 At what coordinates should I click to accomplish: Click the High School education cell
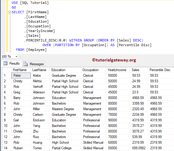tap(65, 142)
